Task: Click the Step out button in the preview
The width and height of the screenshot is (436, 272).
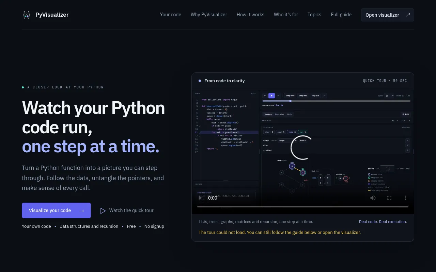Action: [x=315, y=96]
